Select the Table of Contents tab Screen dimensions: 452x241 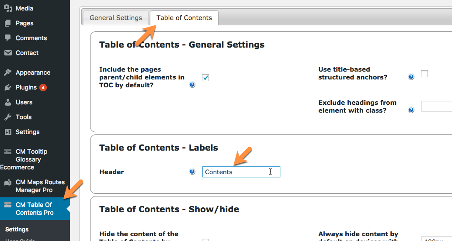point(184,18)
